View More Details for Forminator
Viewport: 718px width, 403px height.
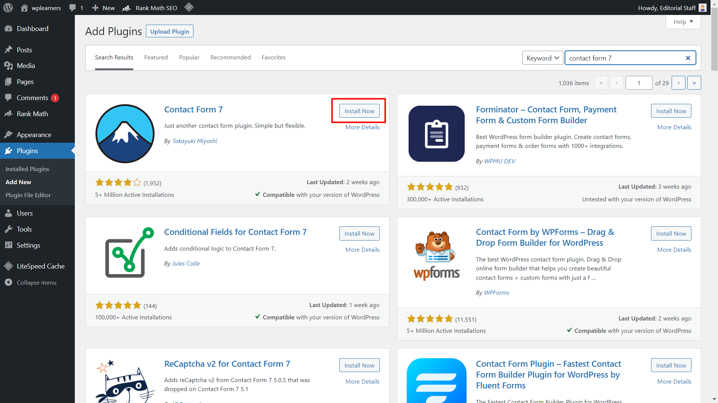point(674,127)
